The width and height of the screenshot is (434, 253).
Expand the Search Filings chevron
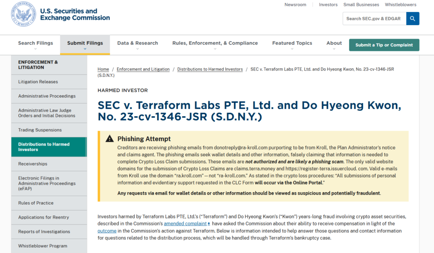[x=36, y=49]
